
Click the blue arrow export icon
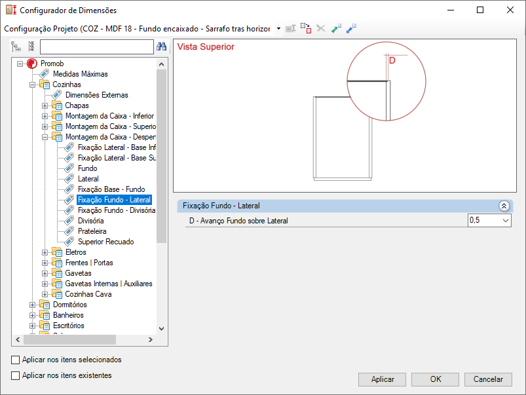tap(351, 29)
